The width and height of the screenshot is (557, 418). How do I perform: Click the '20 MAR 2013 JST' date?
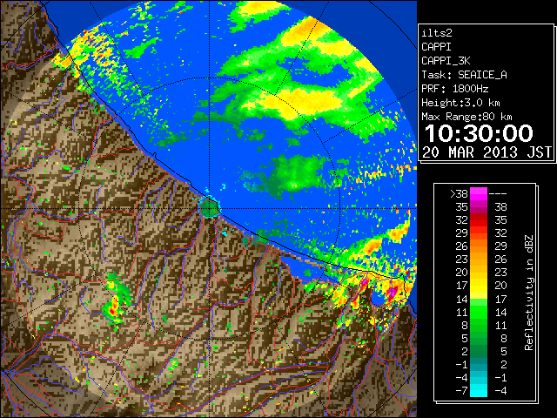pyautogui.click(x=487, y=152)
